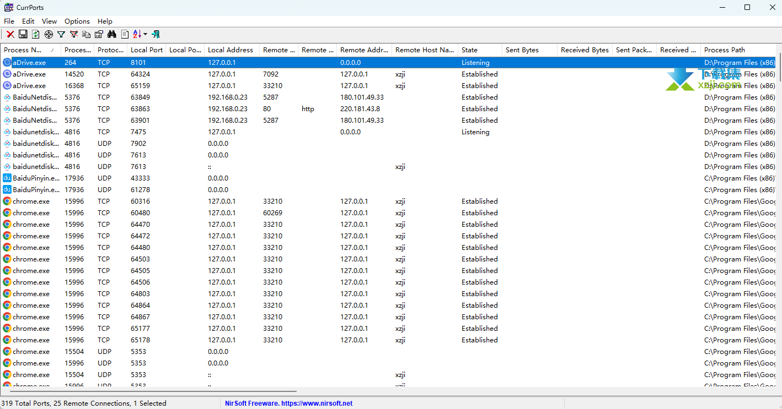Screen dimensions: 782x409
Task: Click chrome icon in port 65178 row
Action: coord(7,340)
